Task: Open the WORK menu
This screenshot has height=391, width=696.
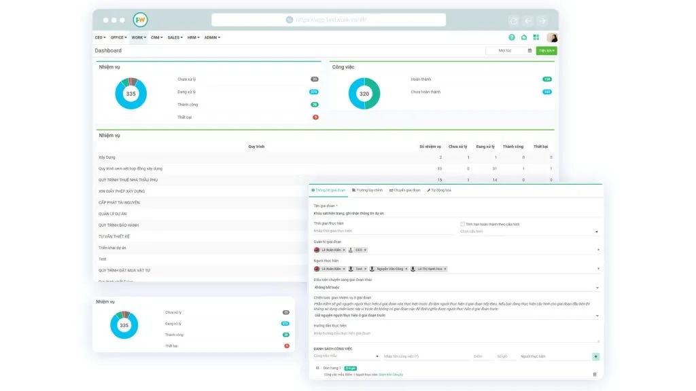Action: [139, 38]
